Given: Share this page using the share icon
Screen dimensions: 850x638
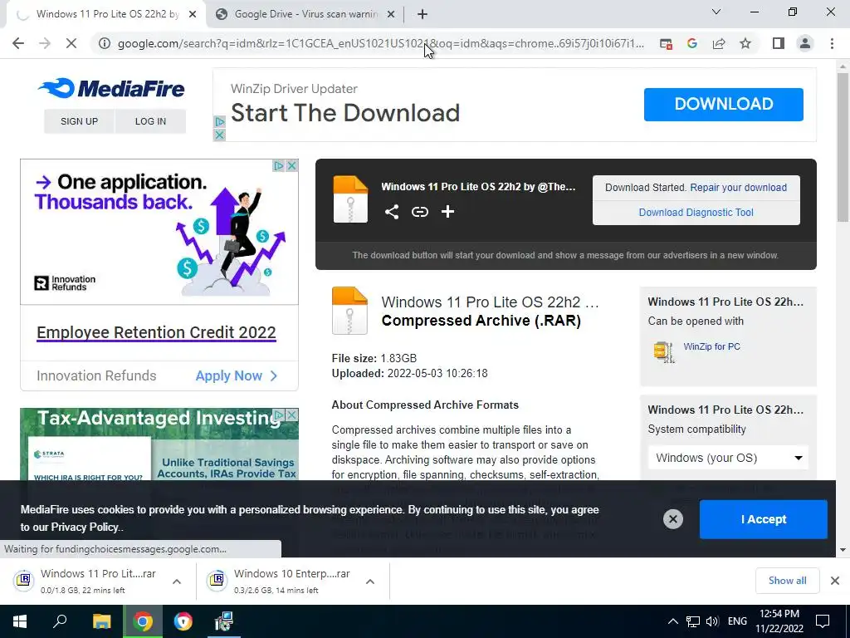Looking at the screenshot, I should click(x=719, y=43).
